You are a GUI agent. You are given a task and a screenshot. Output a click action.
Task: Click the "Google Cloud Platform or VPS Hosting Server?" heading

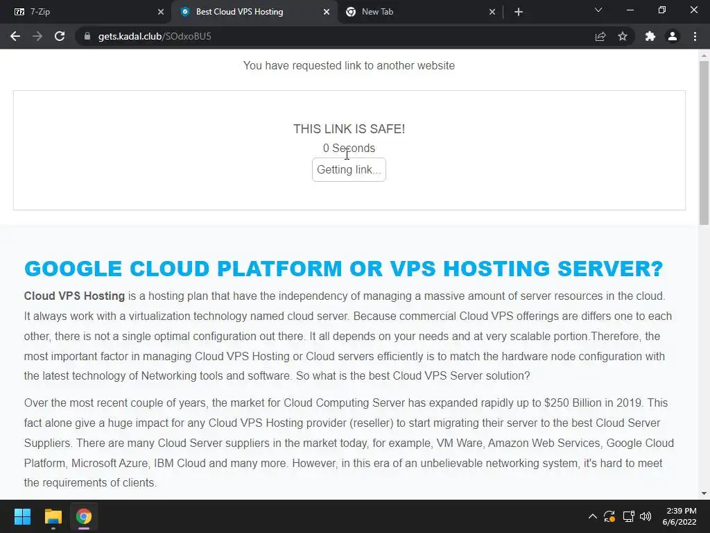tap(344, 269)
